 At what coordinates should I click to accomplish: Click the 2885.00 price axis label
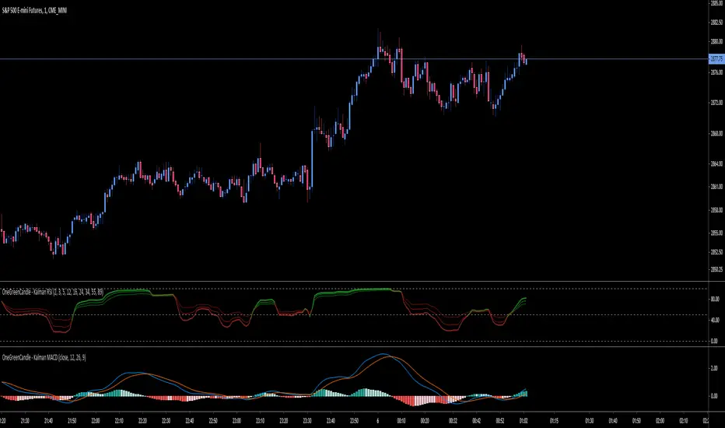tap(716, 3)
